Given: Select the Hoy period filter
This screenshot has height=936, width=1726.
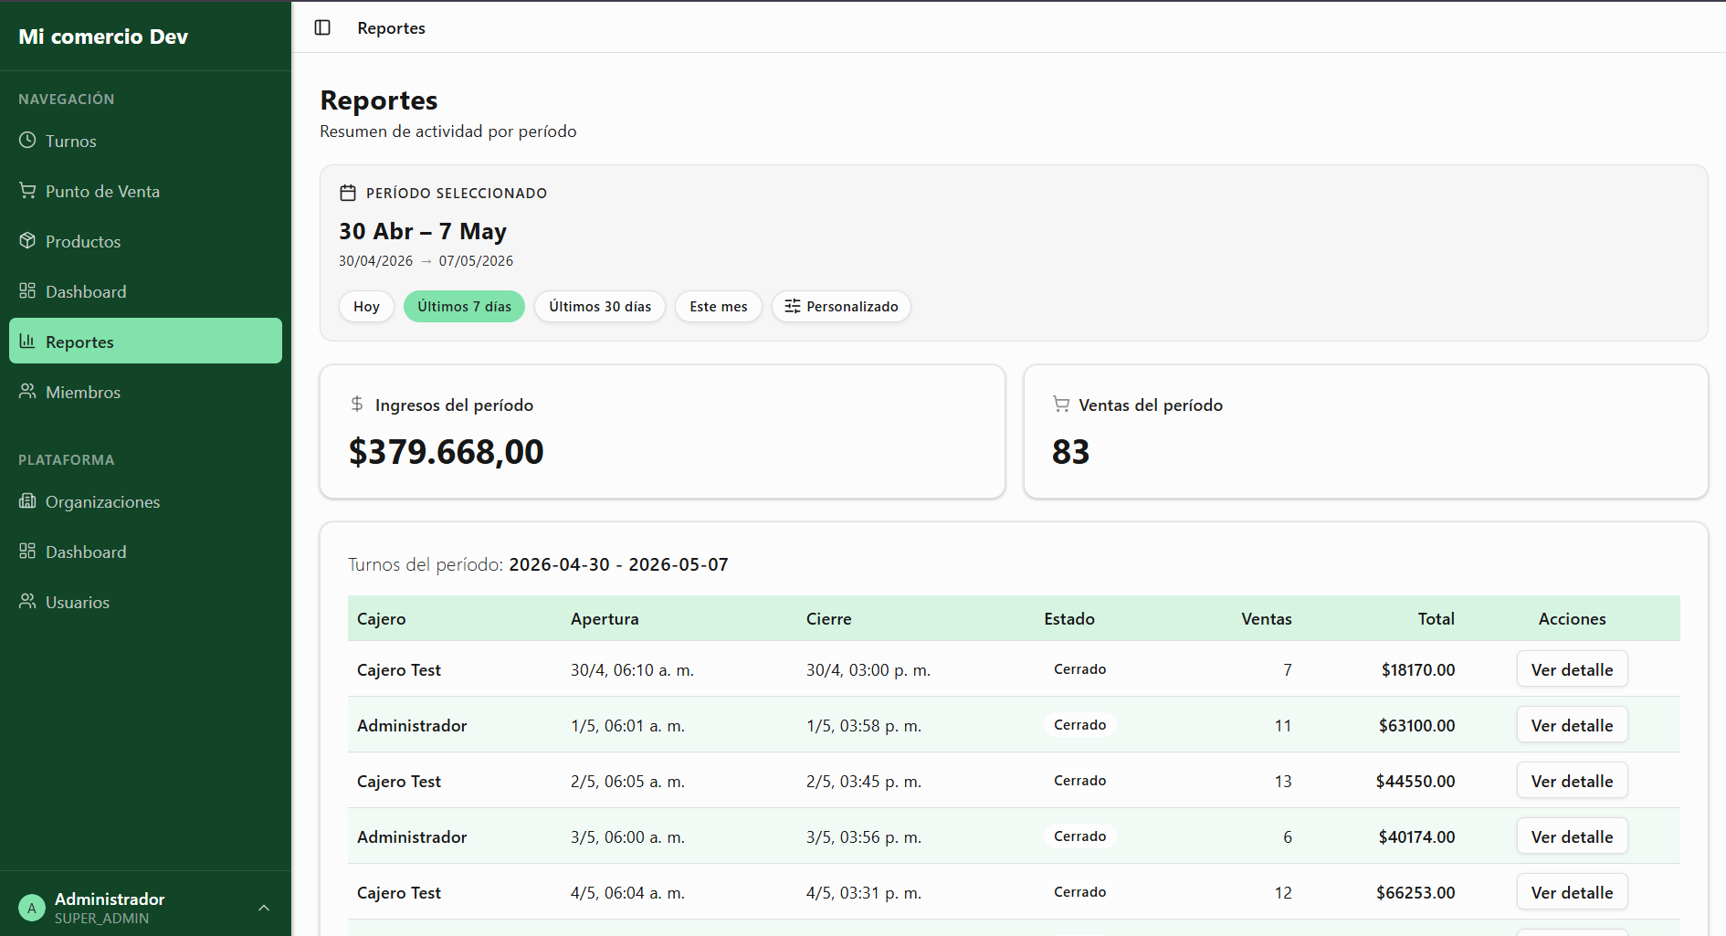Looking at the screenshot, I should tap(366, 307).
